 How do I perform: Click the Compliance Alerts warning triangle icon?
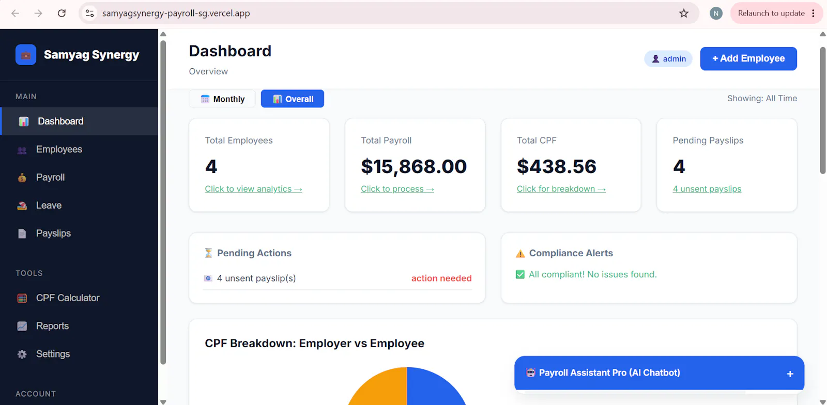(x=520, y=253)
